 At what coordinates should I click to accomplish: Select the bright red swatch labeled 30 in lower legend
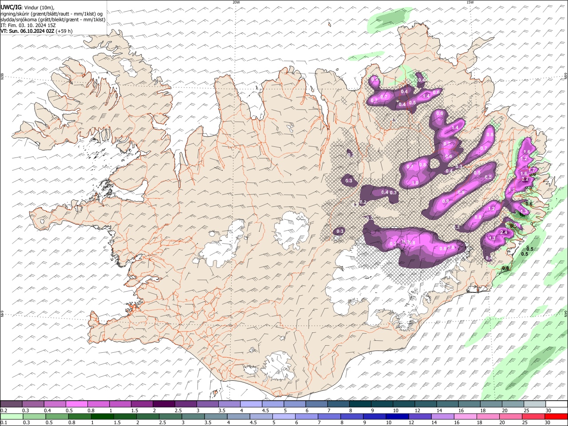click(556, 416)
